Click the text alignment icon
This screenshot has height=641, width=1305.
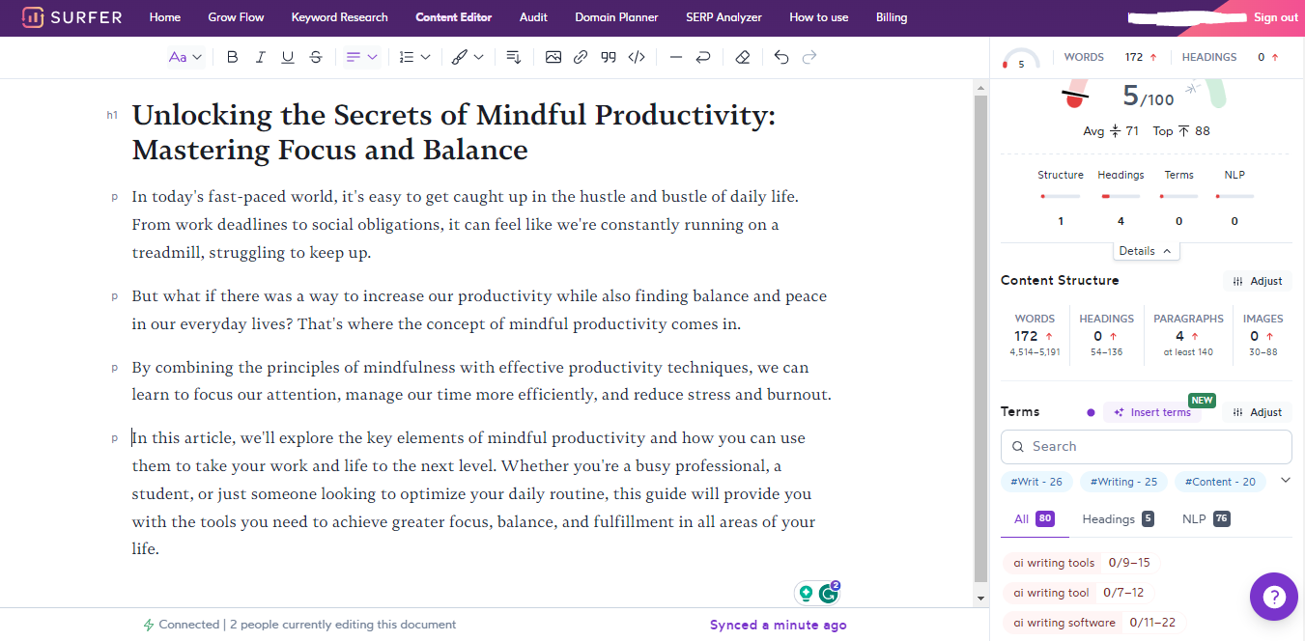pos(353,57)
